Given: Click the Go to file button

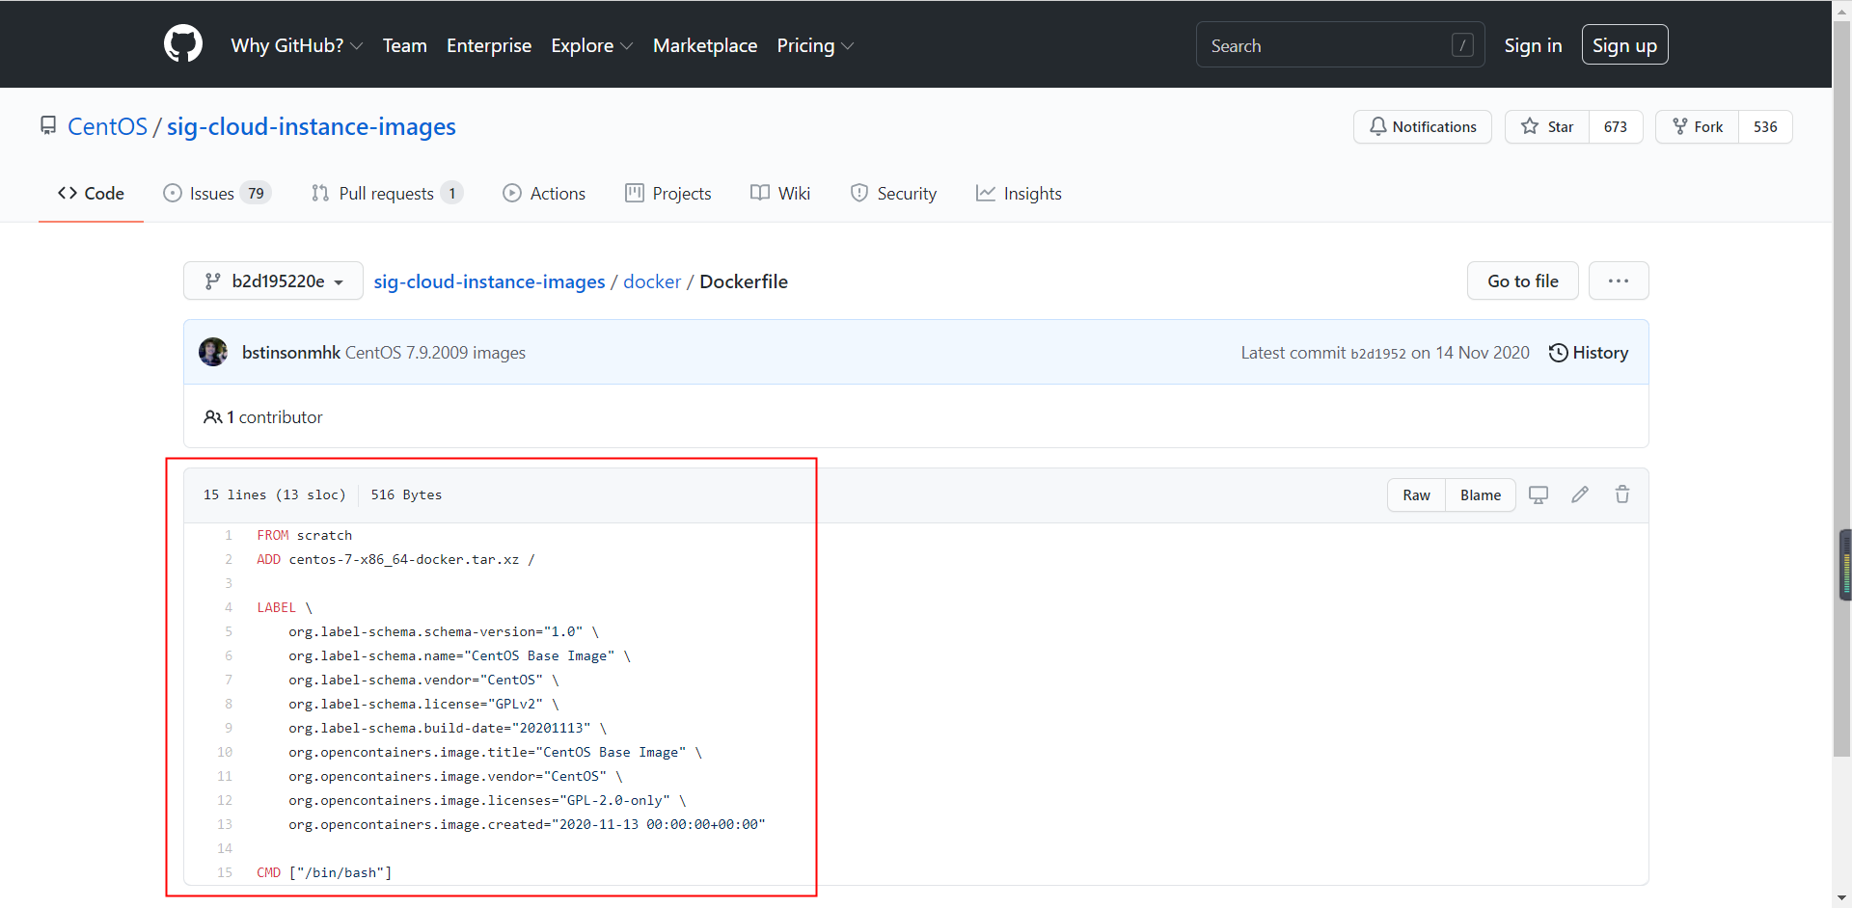Looking at the screenshot, I should (1523, 280).
